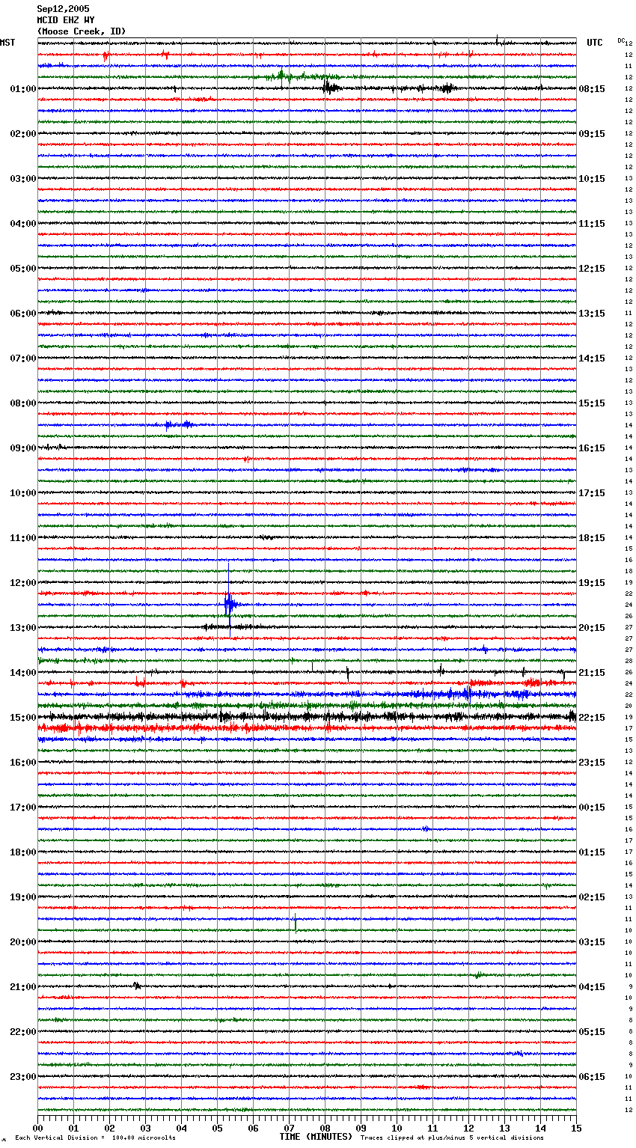Screen dimensions: 636x1148
Task: Select the 01:00 MST time label
Action: coord(23,89)
